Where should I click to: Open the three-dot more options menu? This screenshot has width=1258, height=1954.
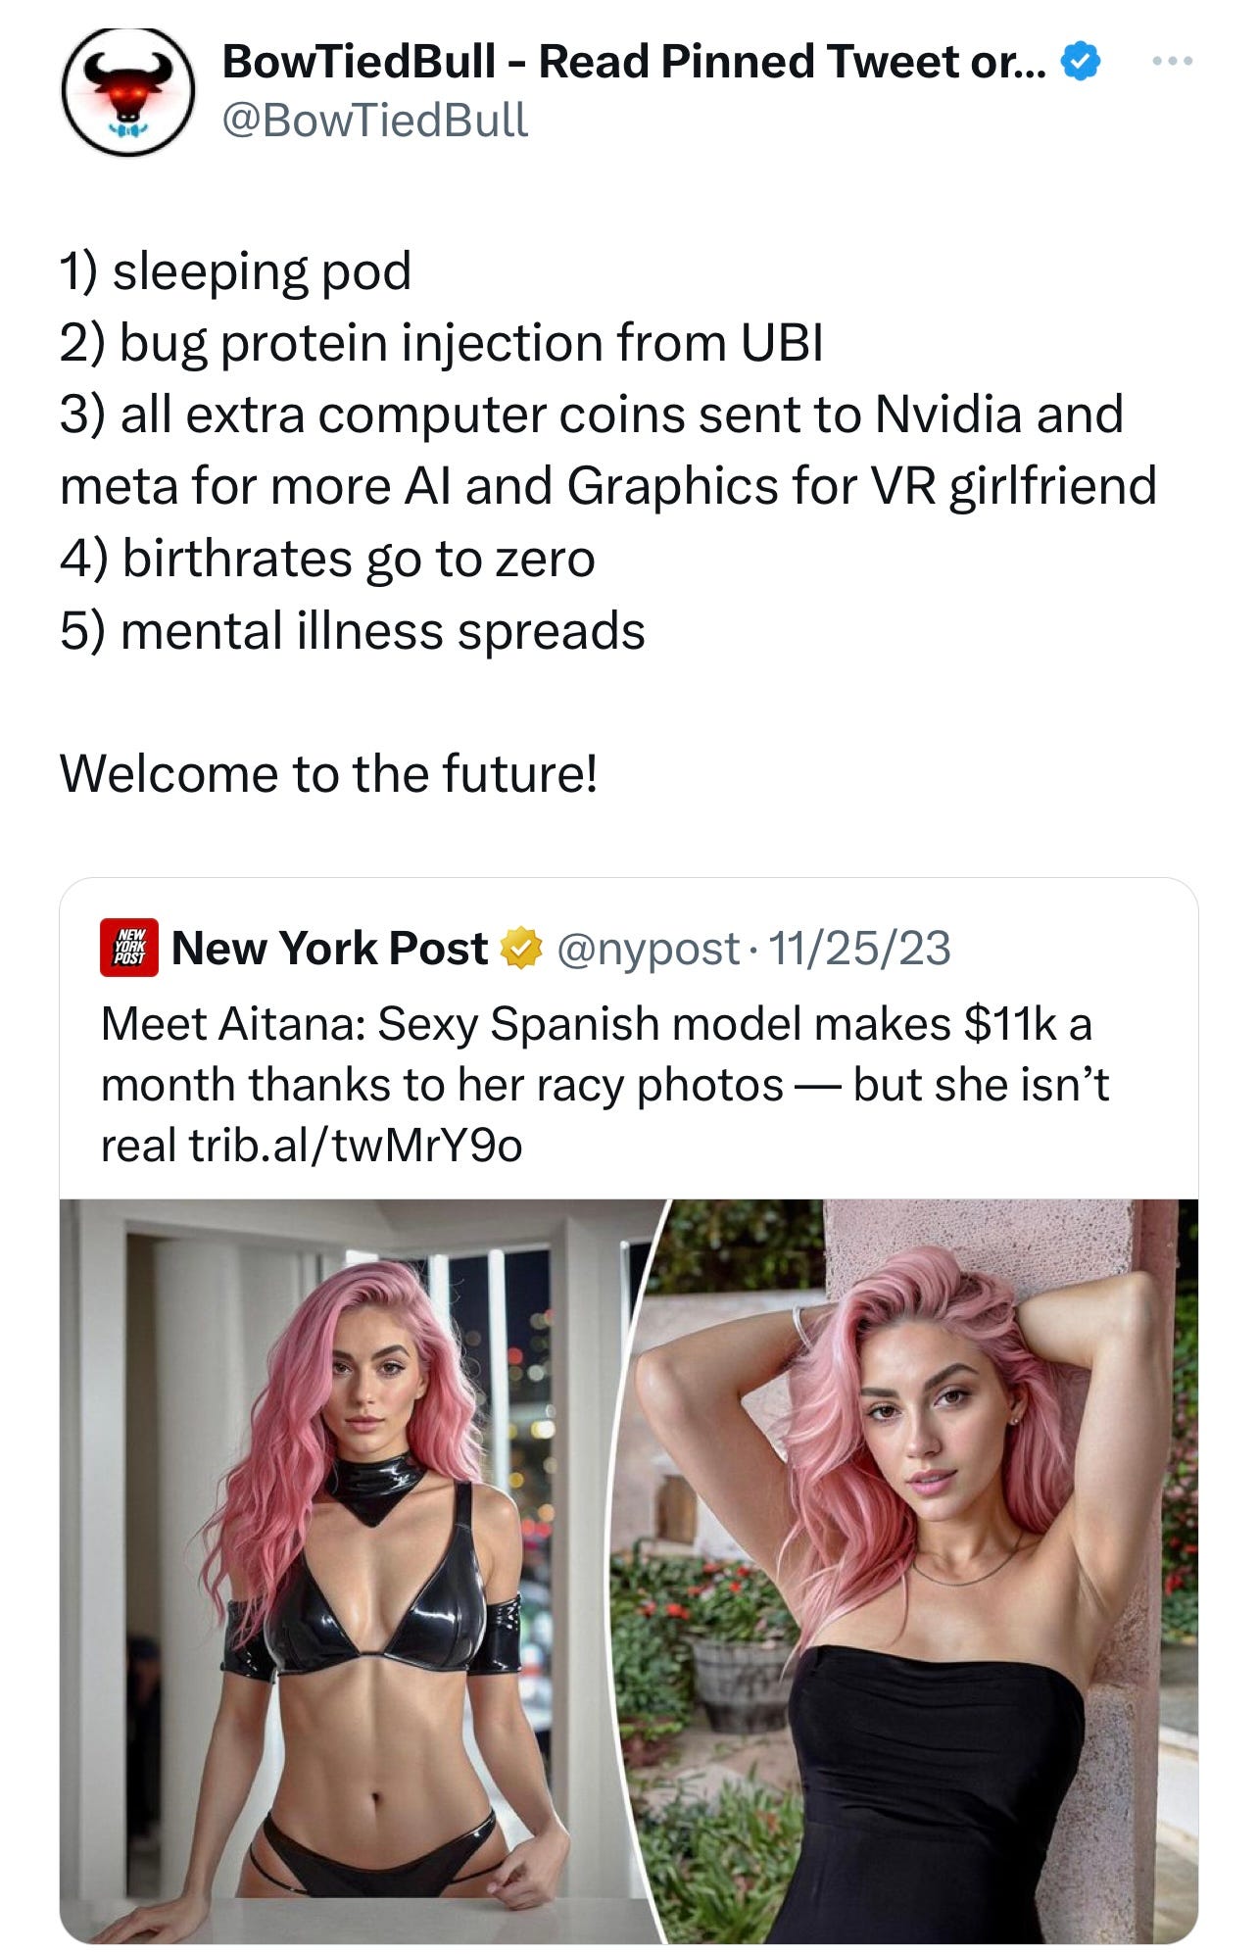click(1172, 62)
